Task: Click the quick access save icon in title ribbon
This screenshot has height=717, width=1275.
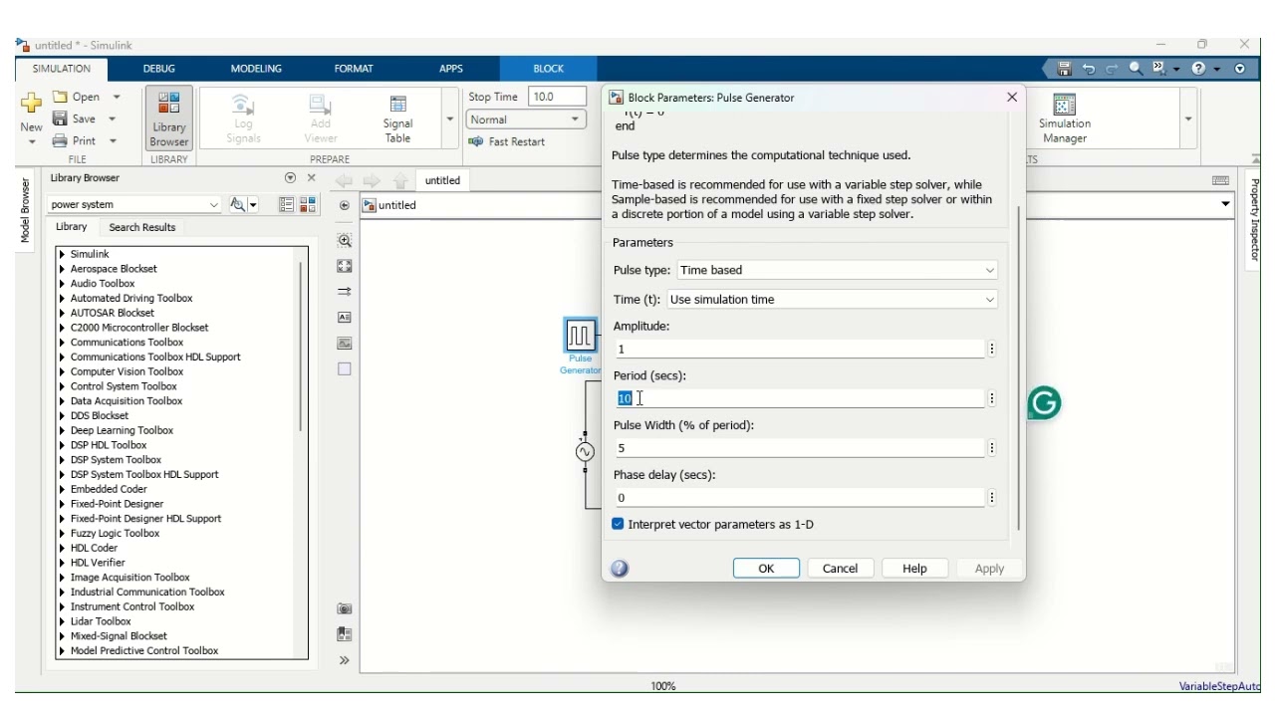Action: click(x=1064, y=69)
